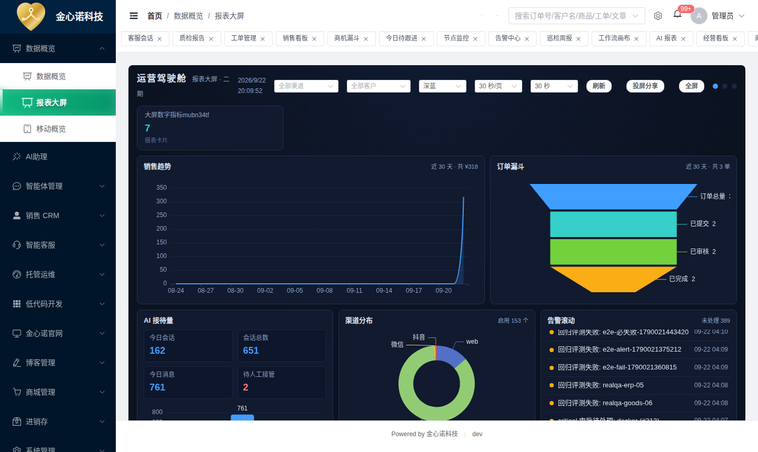Go to 首页 breadcrumb link

coord(155,16)
